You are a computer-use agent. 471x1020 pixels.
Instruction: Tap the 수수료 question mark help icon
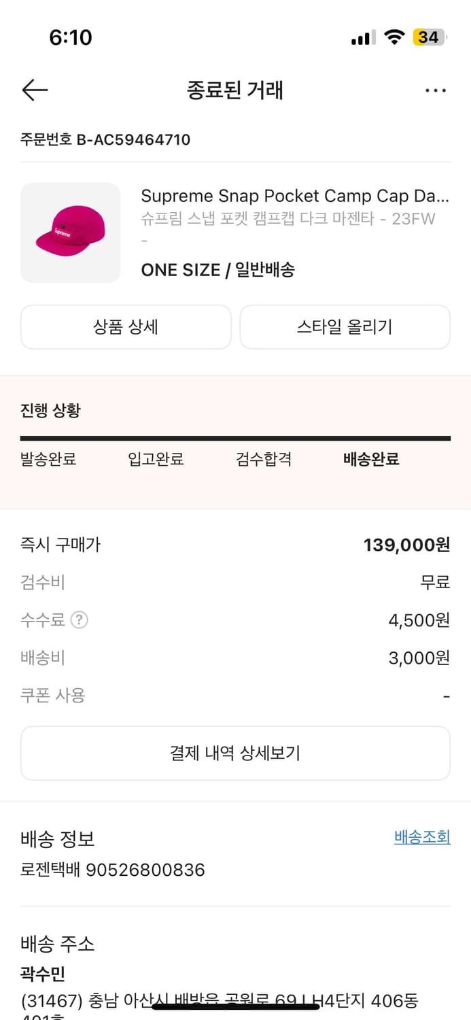(x=80, y=620)
